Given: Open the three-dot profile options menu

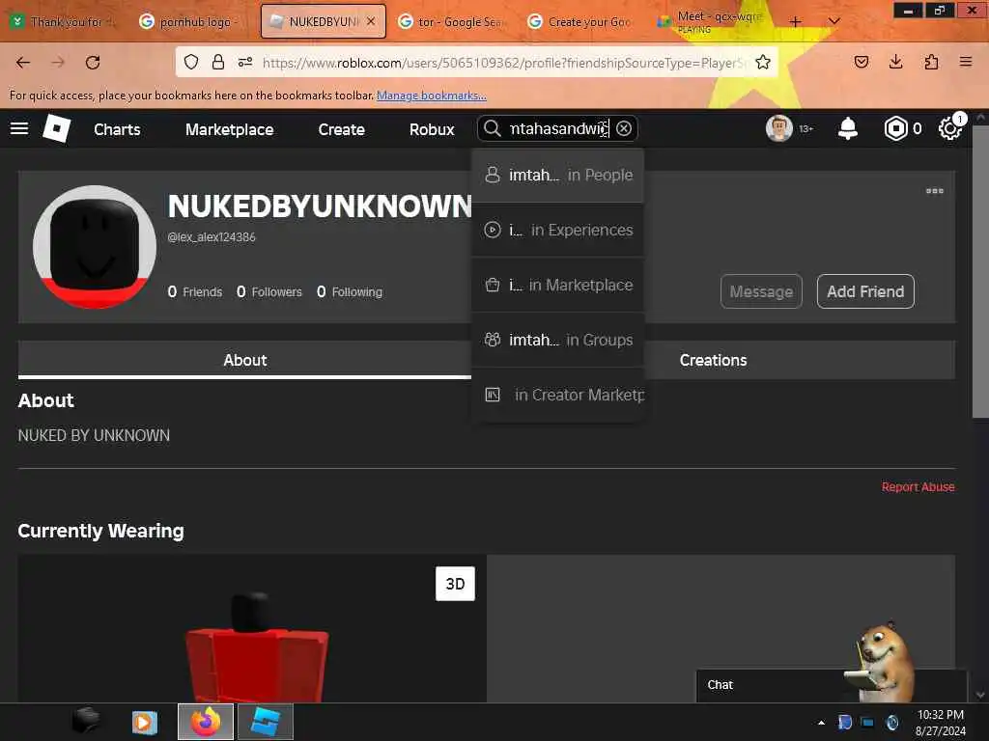Looking at the screenshot, I should point(934,191).
